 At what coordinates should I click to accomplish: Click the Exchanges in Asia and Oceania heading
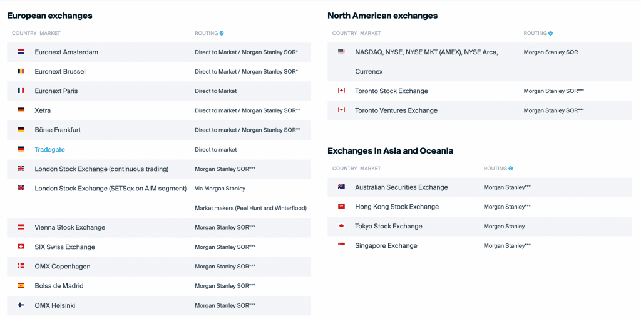click(390, 150)
